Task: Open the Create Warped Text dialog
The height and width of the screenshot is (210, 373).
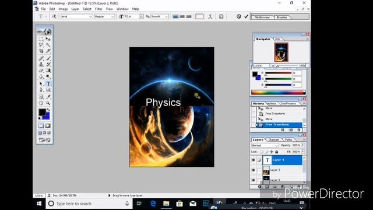Action: click(210, 16)
